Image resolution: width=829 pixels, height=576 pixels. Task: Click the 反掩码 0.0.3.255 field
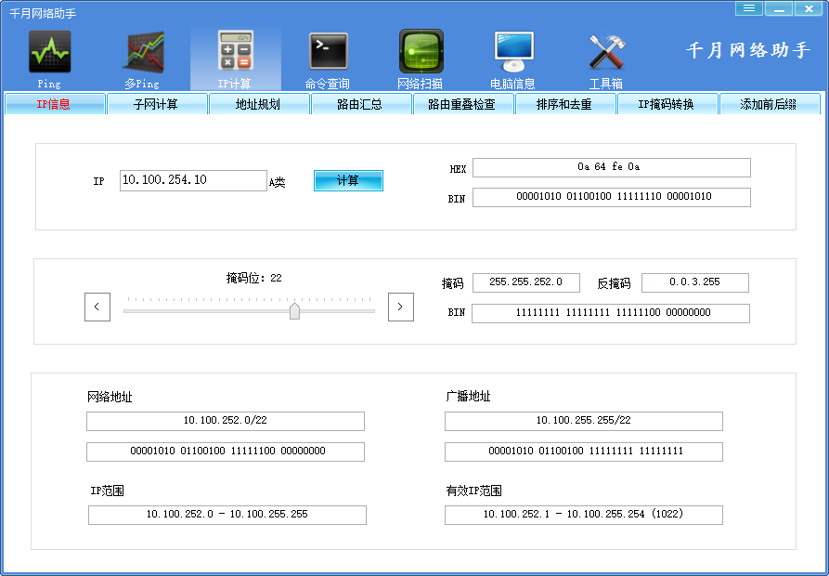695,282
